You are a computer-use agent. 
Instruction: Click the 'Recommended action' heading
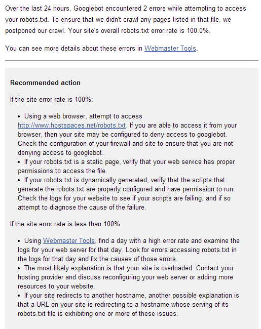45,83
